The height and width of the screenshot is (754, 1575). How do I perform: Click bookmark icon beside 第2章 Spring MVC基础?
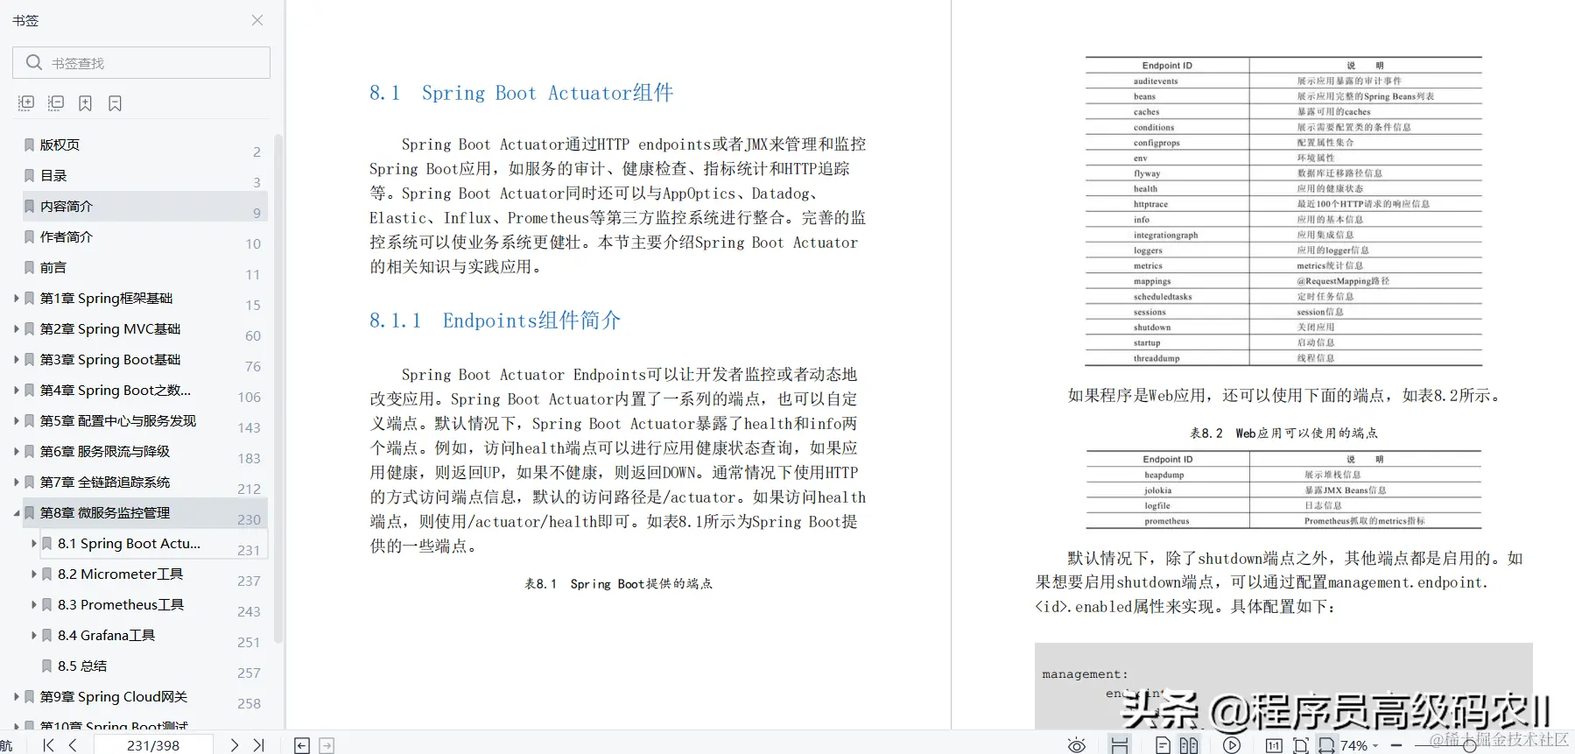pos(30,328)
